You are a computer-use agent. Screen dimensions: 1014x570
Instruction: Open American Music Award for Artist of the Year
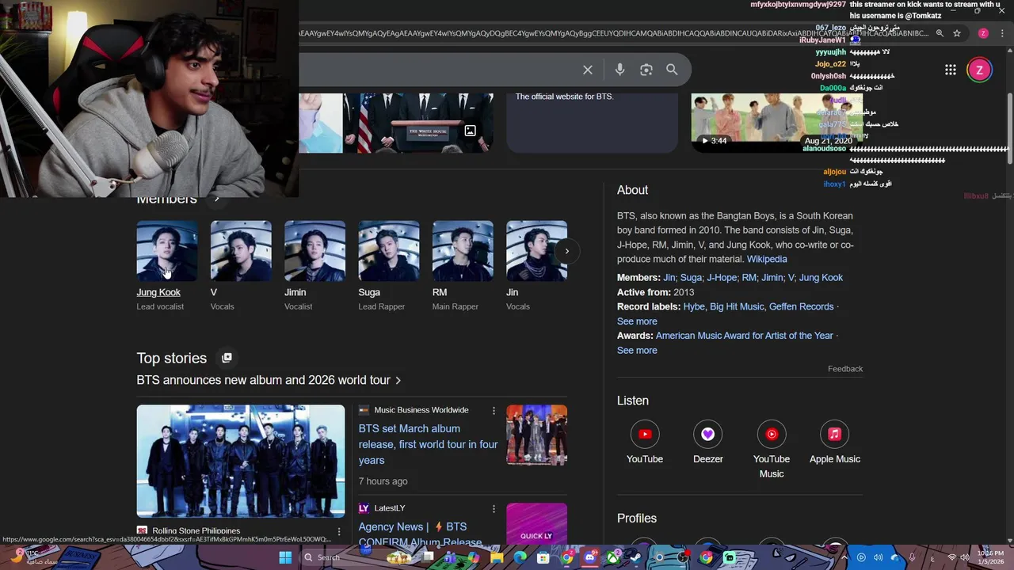[x=745, y=336]
